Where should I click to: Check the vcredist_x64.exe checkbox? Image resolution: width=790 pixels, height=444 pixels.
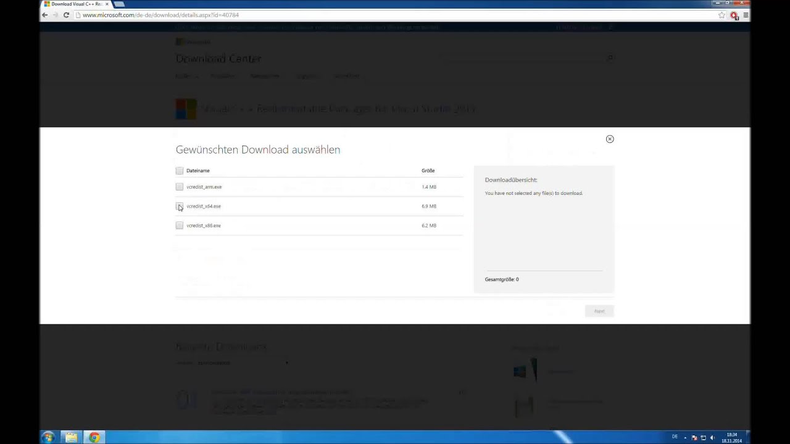click(180, 206)
